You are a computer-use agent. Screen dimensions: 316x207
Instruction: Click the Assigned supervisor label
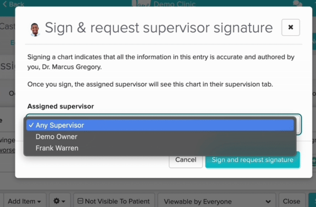pyautogui.click(x=61, y=106)
